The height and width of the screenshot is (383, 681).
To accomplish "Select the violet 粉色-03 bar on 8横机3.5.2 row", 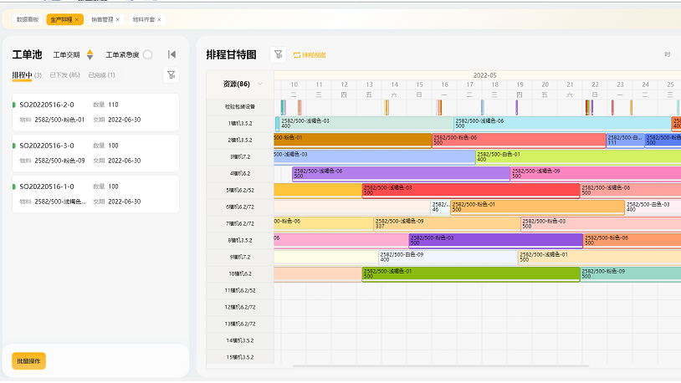I will click(x=495, y=241).
